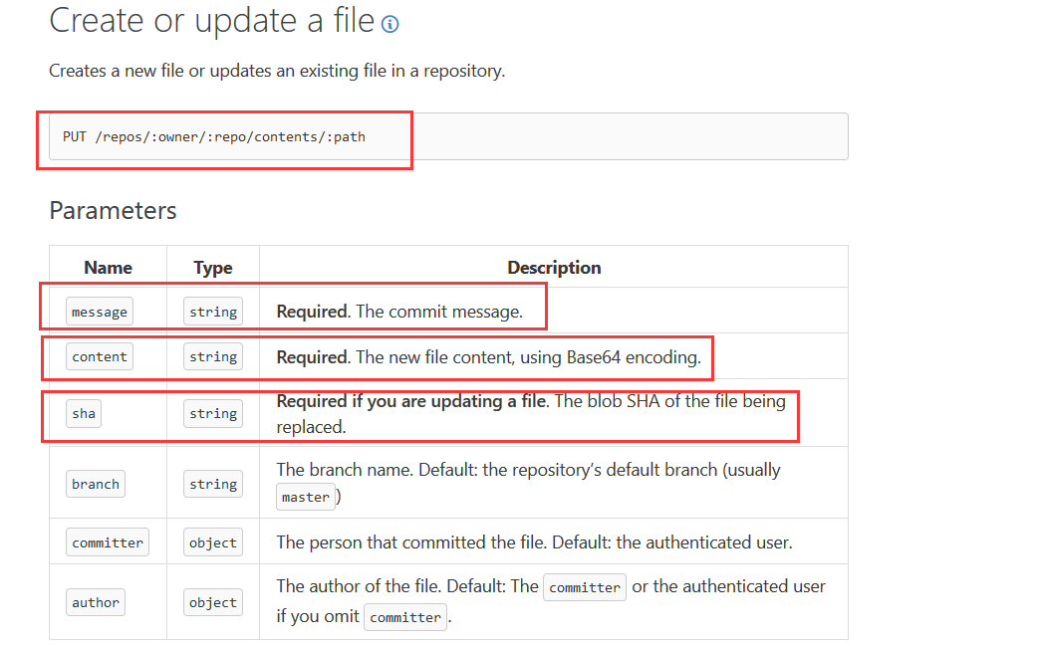Viewport: 1038px width, 646px height.
Task: Click the Description column header
Action: (554, 267)
